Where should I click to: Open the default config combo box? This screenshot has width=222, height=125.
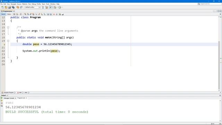click(33, 7)
